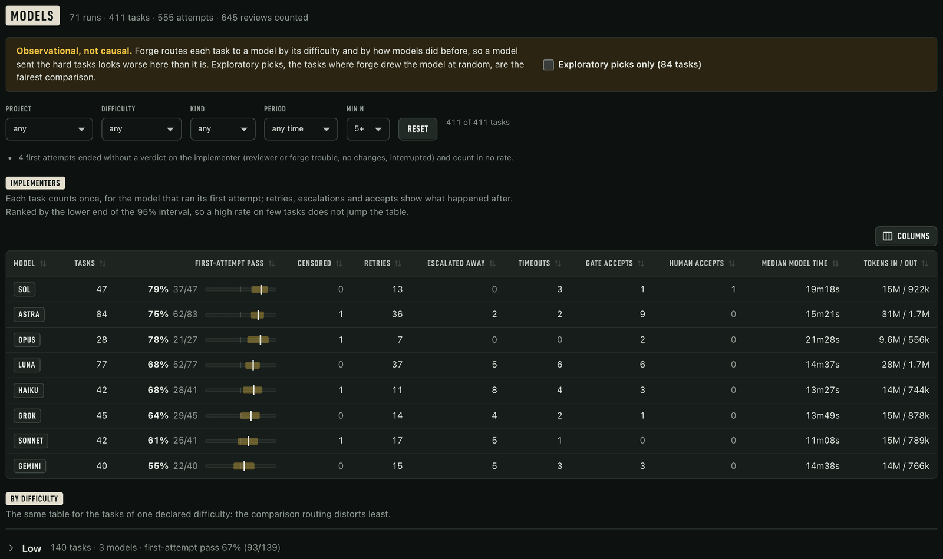Image resolution: width=943 pixels, height=559 pixels.
Task: Click the GEMINI model tag
Action: tap(29, 466)
